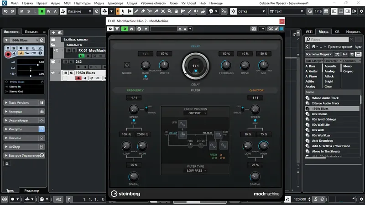Open the Filter Position OUTPUT dropdown
This screenshot has width=365, height=205.
(x=195, y=113)
